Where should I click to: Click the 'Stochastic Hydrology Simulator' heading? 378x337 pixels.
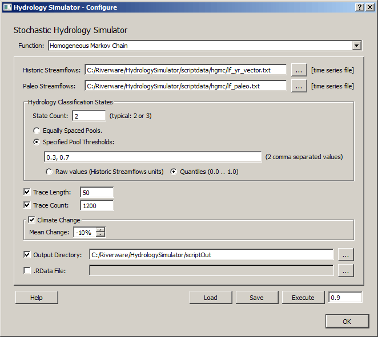pos(70,30)
